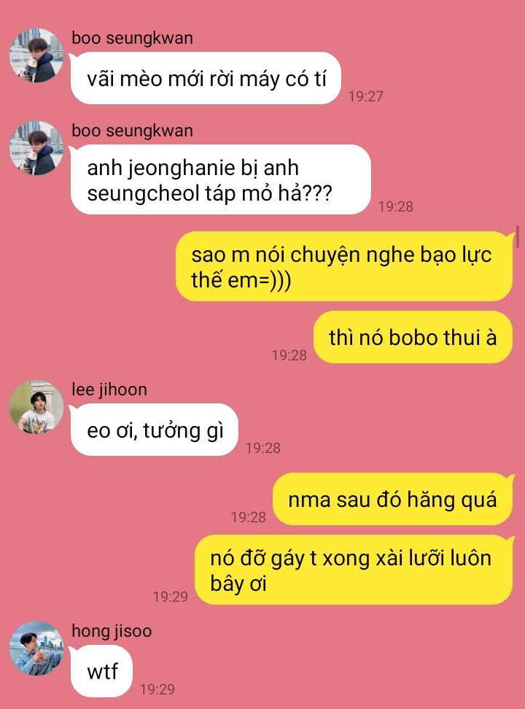Tap the 19:29 timestamp beside "wtf"
This screenshot has height=709, width=525.
pyautogui.click(x=157, y=689)
